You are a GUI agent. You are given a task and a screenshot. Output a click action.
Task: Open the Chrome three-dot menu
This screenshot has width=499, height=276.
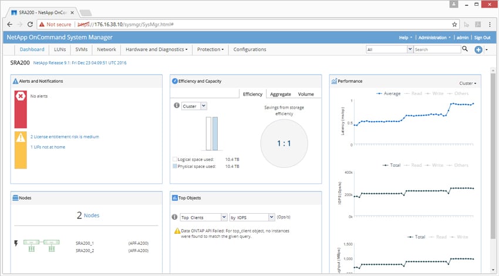point(490,25)
